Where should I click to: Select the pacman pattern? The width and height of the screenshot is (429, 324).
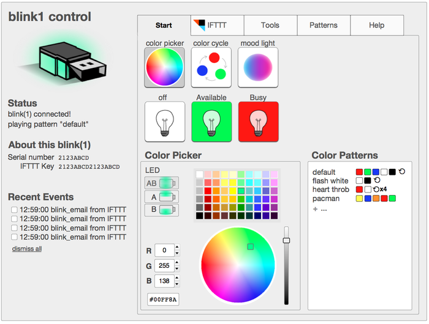(x=326, y=199)
